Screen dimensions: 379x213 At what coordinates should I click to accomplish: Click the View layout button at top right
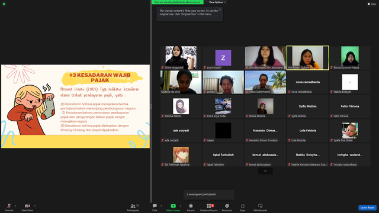tap(372, 4)
